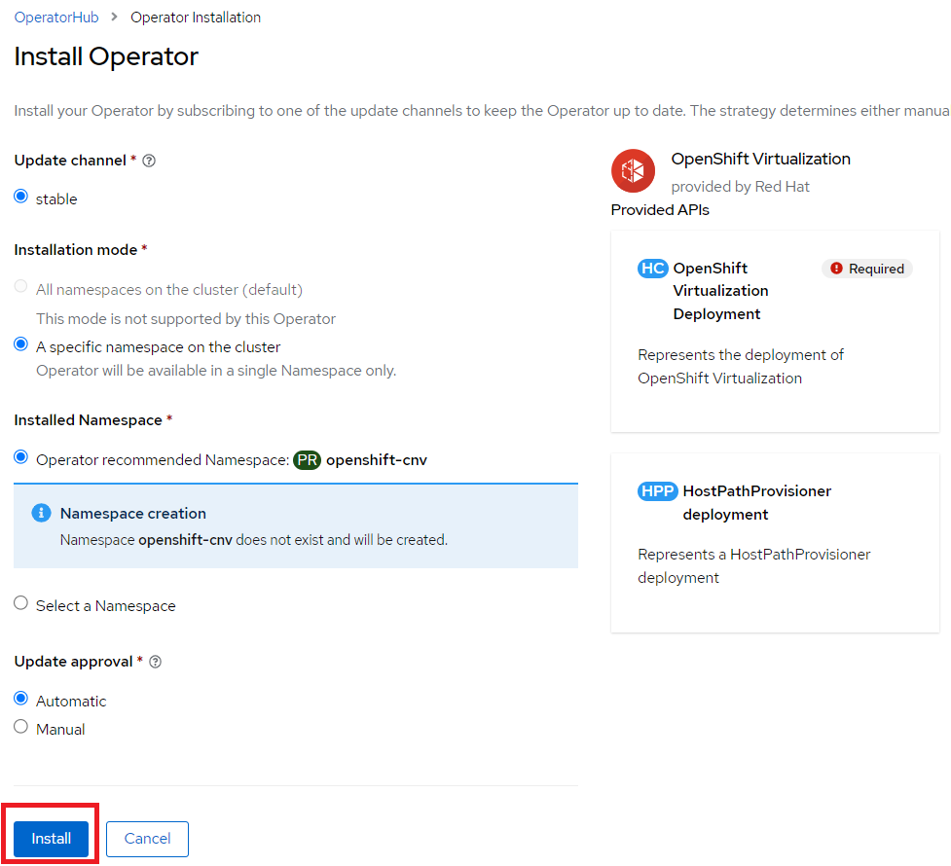Click 'provided by Red Hat' text
This screenshot has width=951, height=866.
point(740,187)
